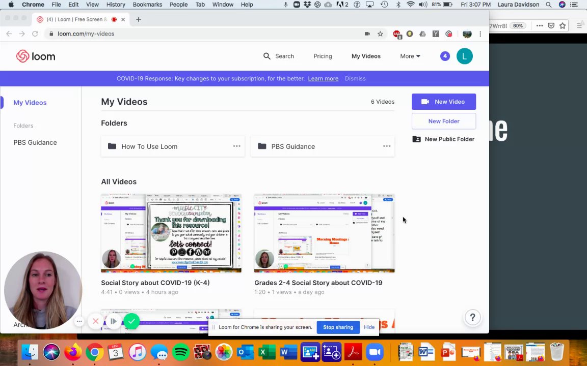Screen dimensions: 587x366
Task: Open Pricing page
Action: click(323, 56)
